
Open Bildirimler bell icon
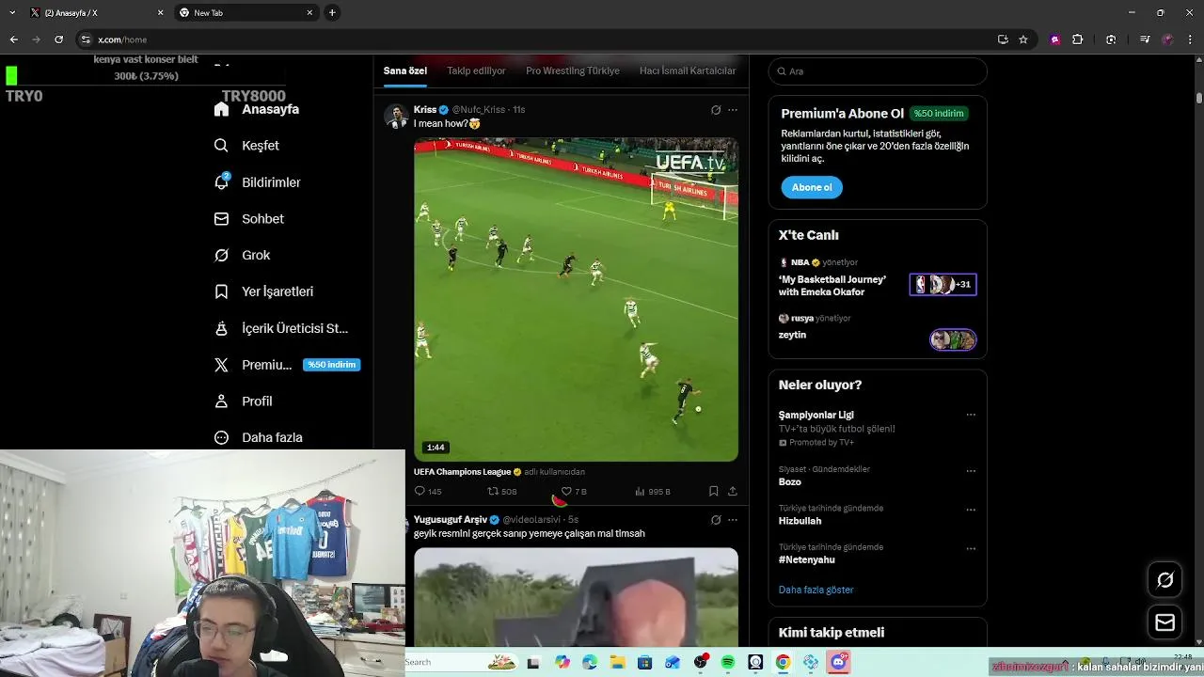(221, 181)
